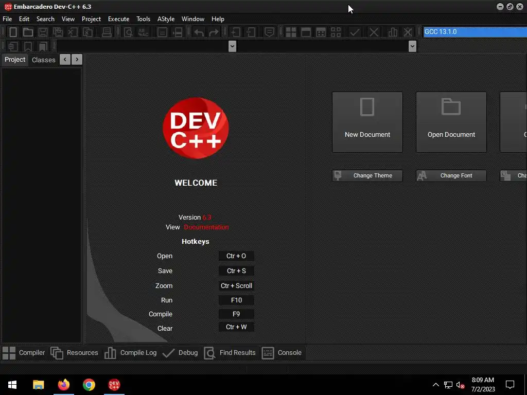The width and height of the screenshot is (527, 395).
Task: Click the single bookmark icon in second toolbar row
Action: click(28, 46)
